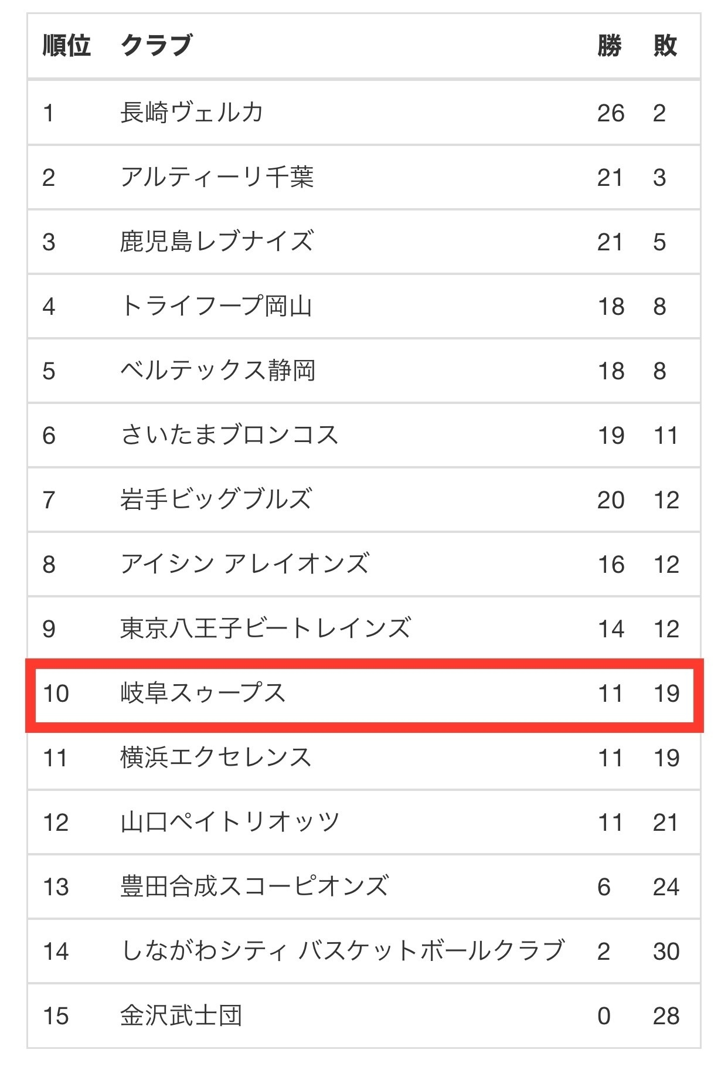
Task: Select the highlighted 岐阜スゥープス row
Action: click(363, 694)
